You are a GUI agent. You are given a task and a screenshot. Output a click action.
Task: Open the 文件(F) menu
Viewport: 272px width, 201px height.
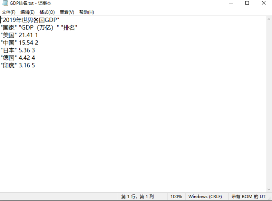(9, 12)
